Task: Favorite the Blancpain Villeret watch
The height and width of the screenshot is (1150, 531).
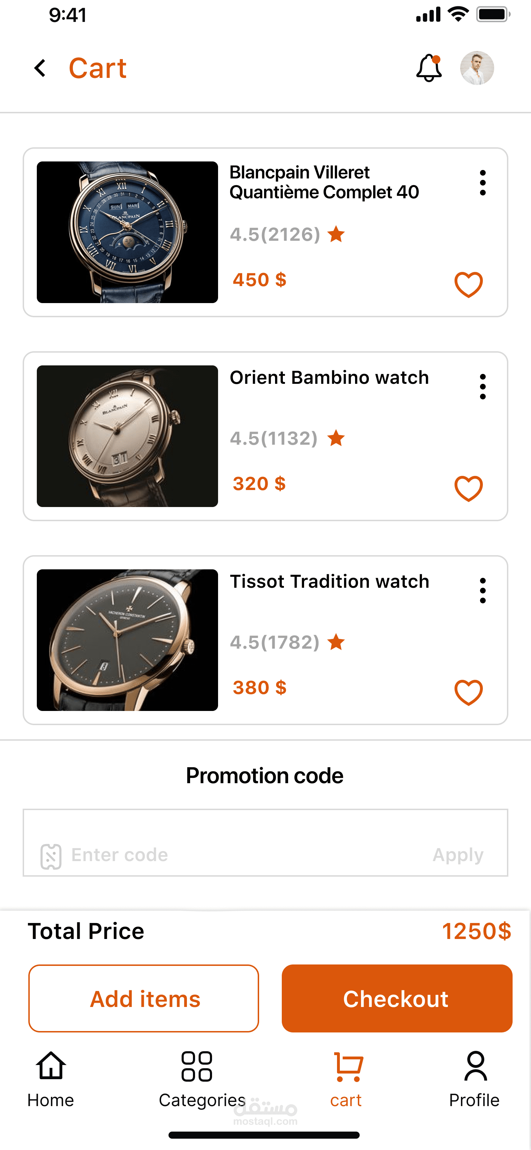Action: click(x=468, y=284)
